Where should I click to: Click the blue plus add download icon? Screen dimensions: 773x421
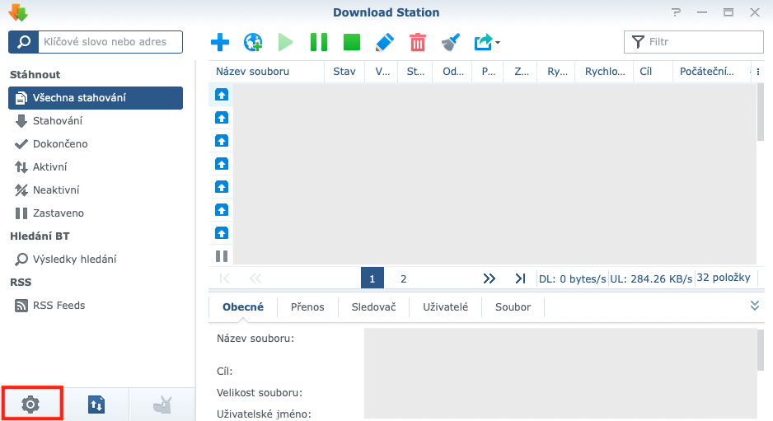(220, 42)
